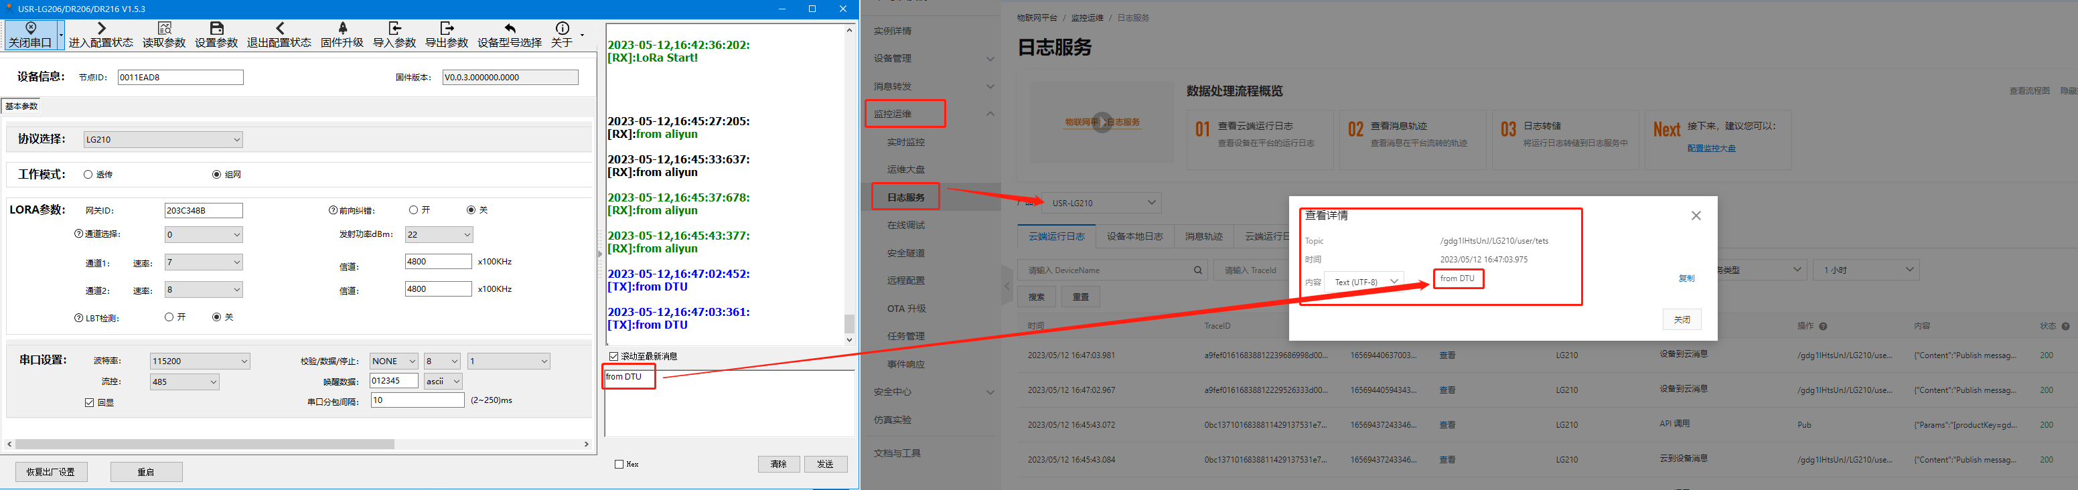
Task: Click the 设备型号选择 device model icon
Action: tap(510, 28)
